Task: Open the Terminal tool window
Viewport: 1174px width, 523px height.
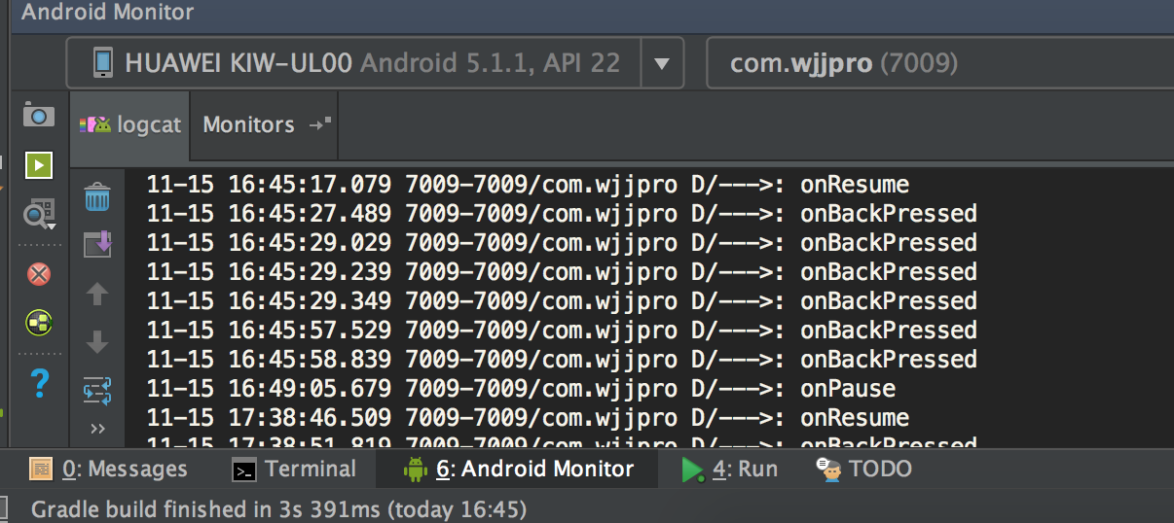Action: click(x=294, y=470)
